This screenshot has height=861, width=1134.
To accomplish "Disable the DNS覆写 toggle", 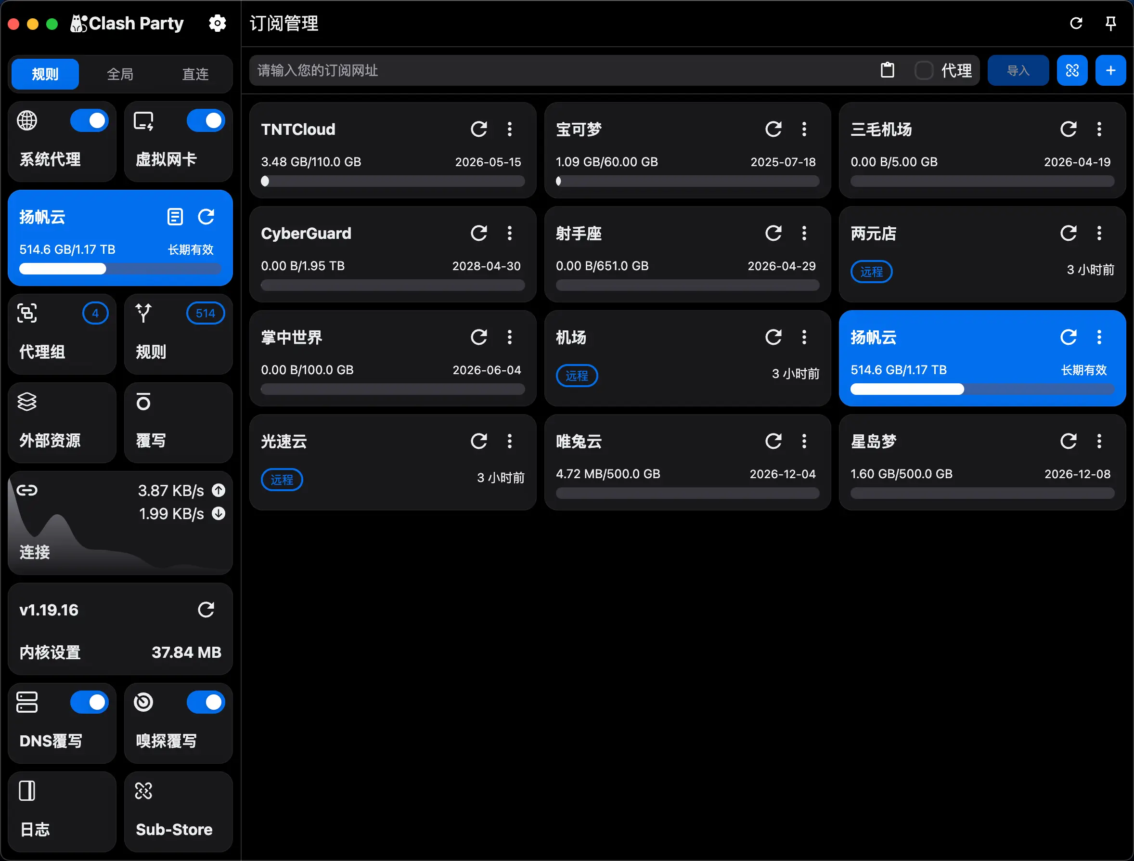I will (x=90, y=702).
